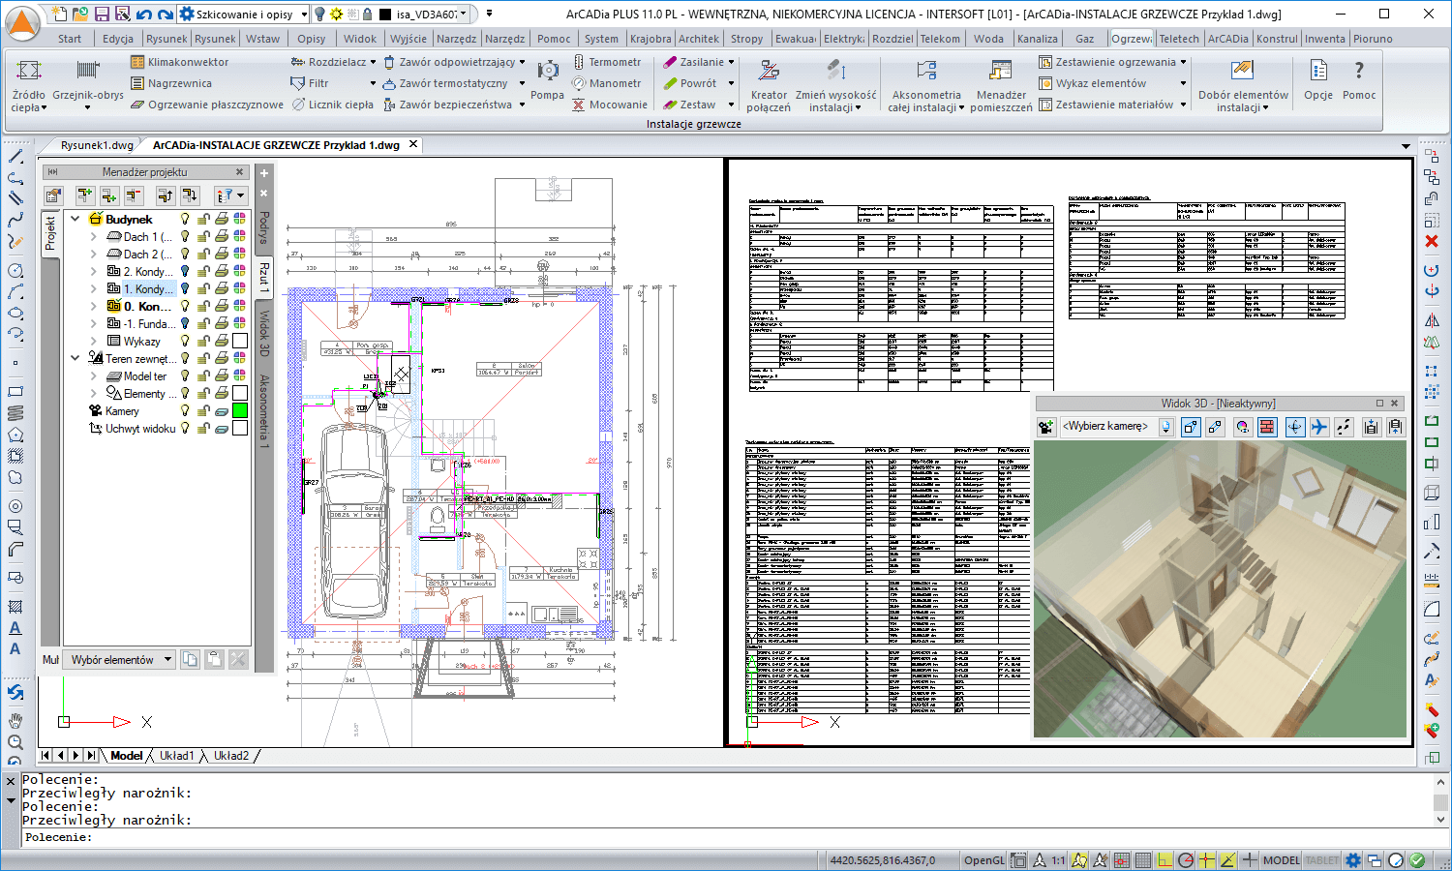Toggle printing for Model ter row

222,376
